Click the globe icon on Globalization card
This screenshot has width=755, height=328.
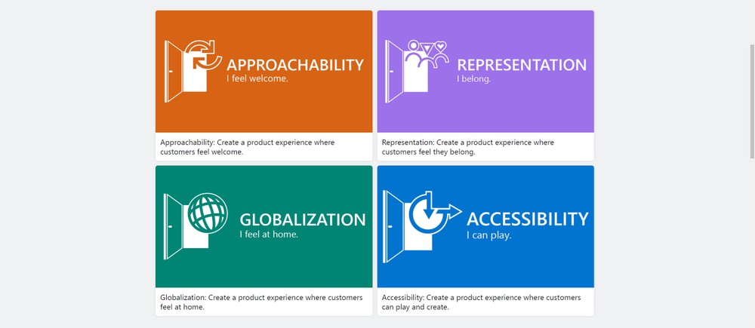[208, 212]
